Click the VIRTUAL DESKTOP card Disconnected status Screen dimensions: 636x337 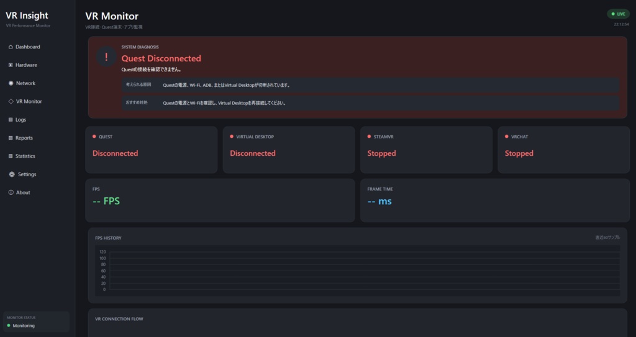tap(253, 153)
